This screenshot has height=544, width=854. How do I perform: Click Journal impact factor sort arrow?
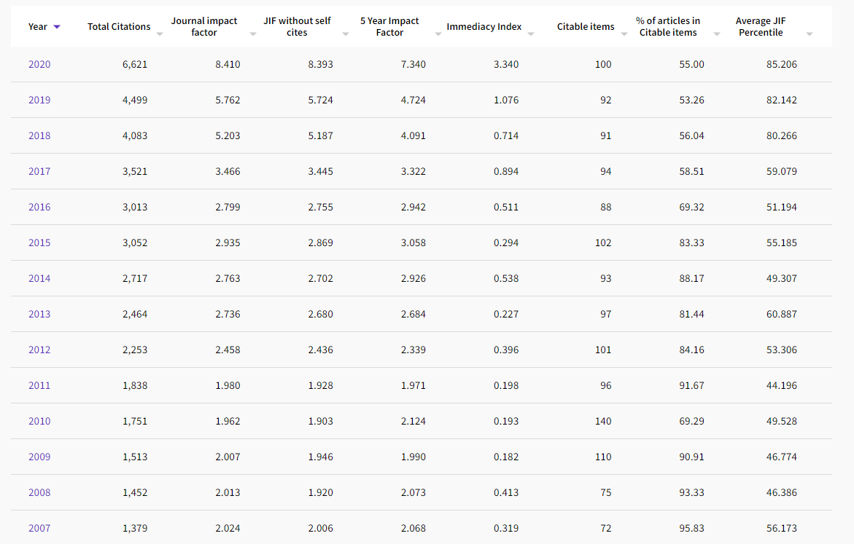[253, 34]
